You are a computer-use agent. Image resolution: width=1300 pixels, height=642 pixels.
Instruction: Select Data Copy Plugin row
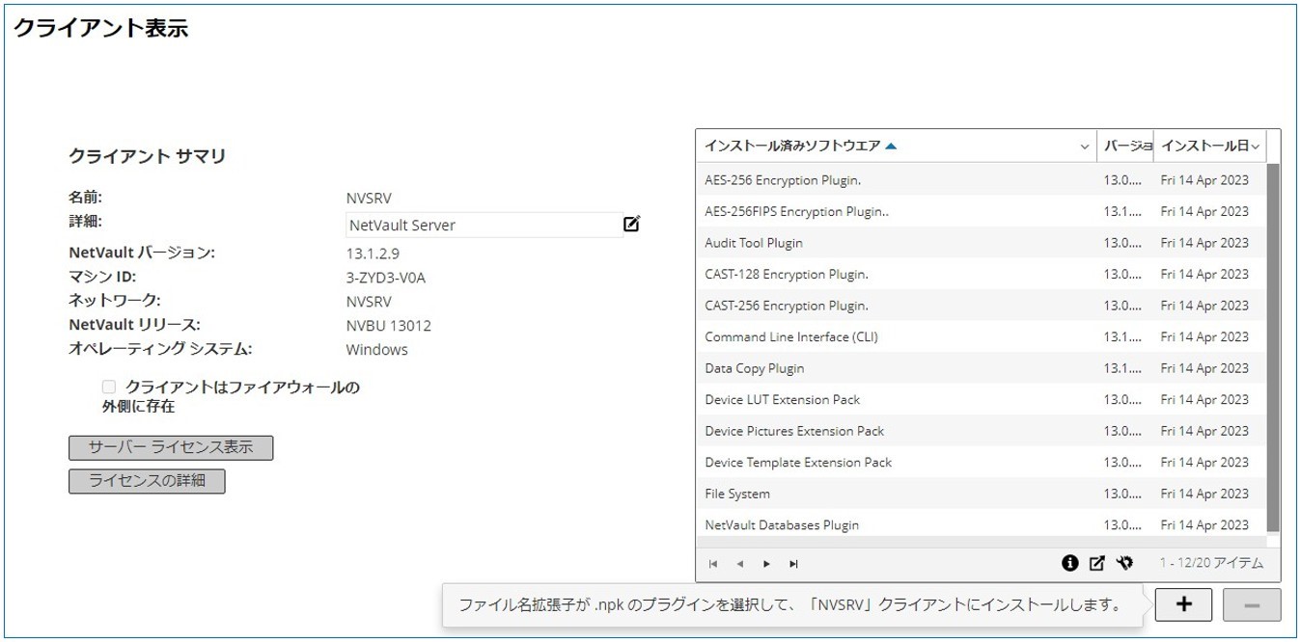tap(981, 368)
